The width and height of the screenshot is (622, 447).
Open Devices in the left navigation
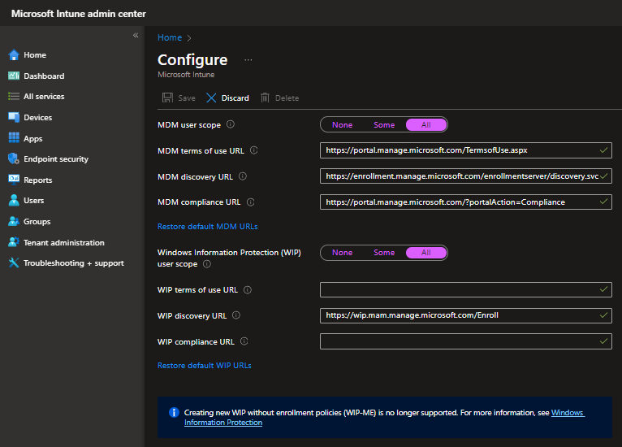click(37, 118)
